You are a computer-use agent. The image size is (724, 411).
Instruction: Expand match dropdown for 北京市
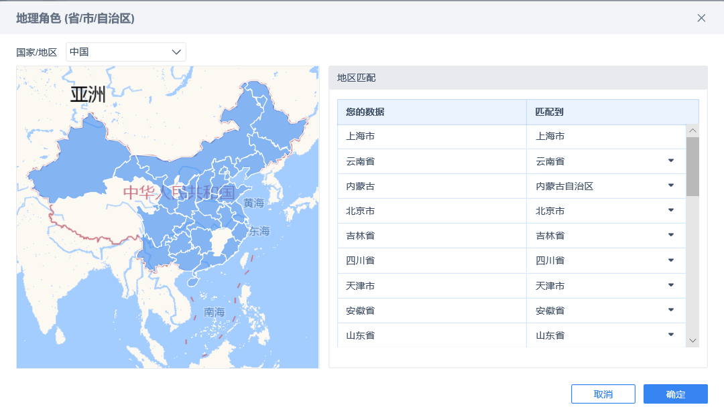[670, 210]
